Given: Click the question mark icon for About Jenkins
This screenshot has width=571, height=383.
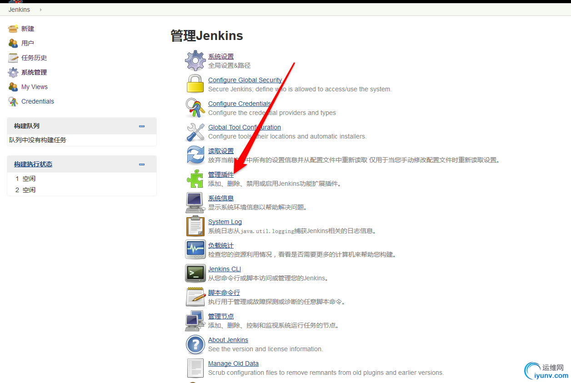Looking at the screenshot, I should (195, 344).
